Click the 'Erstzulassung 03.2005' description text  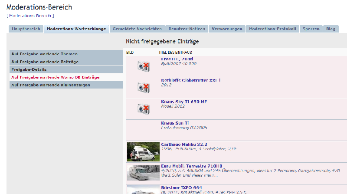point(184,128)
